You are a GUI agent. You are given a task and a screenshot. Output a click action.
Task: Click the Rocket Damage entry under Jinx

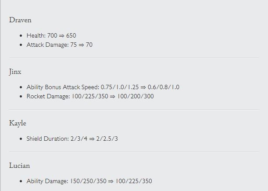point(90,96)
